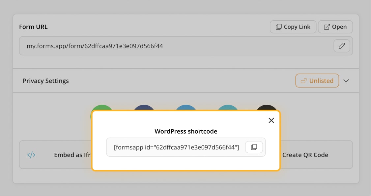This screenshot has height=196, width=371.
Task: Expand the Privacy Settings chevron
Action: tap(346, 81)
